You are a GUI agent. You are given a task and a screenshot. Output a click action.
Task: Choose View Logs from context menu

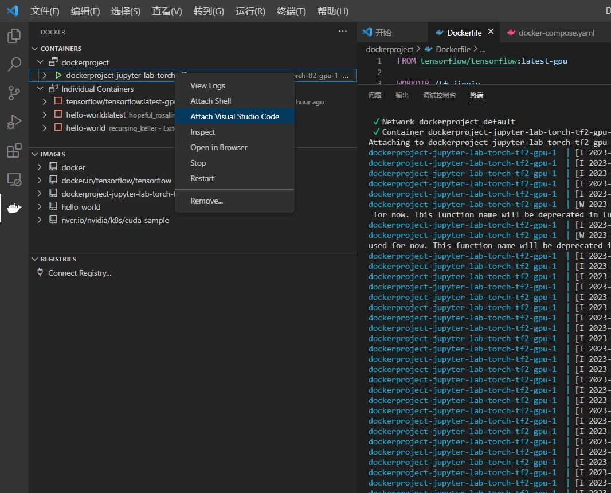pyautogui.click(x=234, y=85)
